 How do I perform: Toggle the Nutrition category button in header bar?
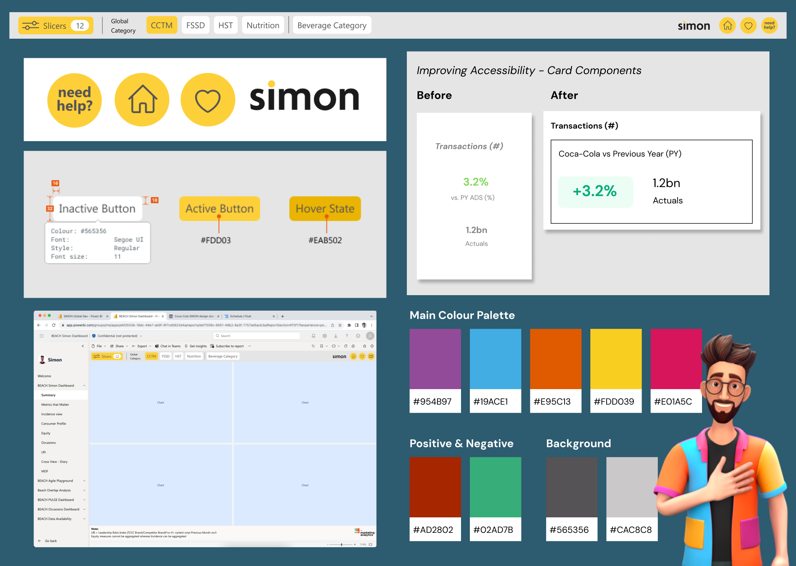(x=263, y=25)
